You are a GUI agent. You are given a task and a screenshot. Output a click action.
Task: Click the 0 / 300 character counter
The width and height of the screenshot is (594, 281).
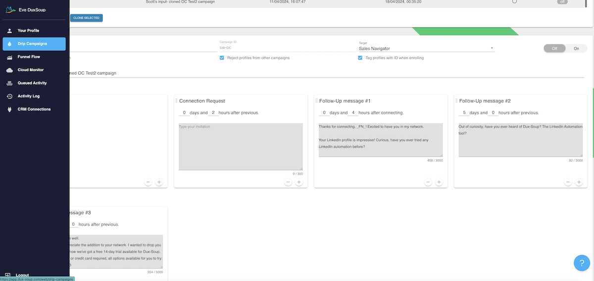[x=297, y=174]
